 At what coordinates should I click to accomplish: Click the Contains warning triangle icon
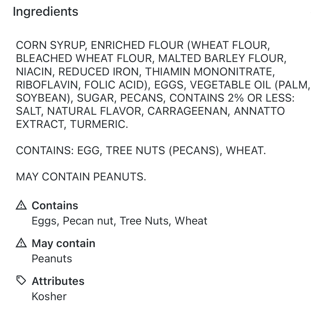pos(21,205)
